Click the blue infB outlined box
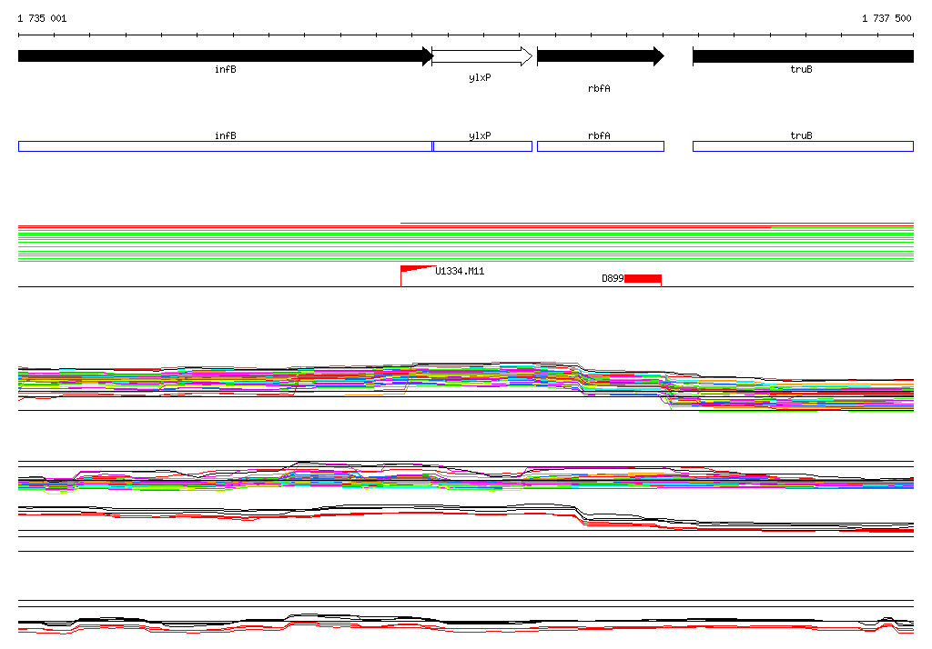Image resolution: width=932 pixels, height=649 pixels. pyautogui.click(x=226, y=146)
